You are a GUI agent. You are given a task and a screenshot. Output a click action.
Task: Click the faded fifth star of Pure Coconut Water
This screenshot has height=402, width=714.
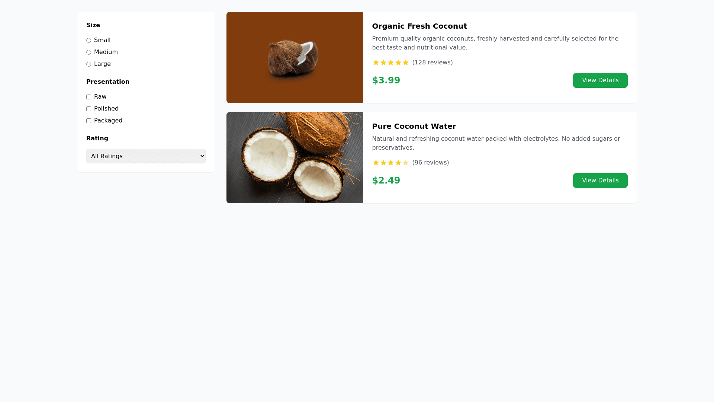406,163
